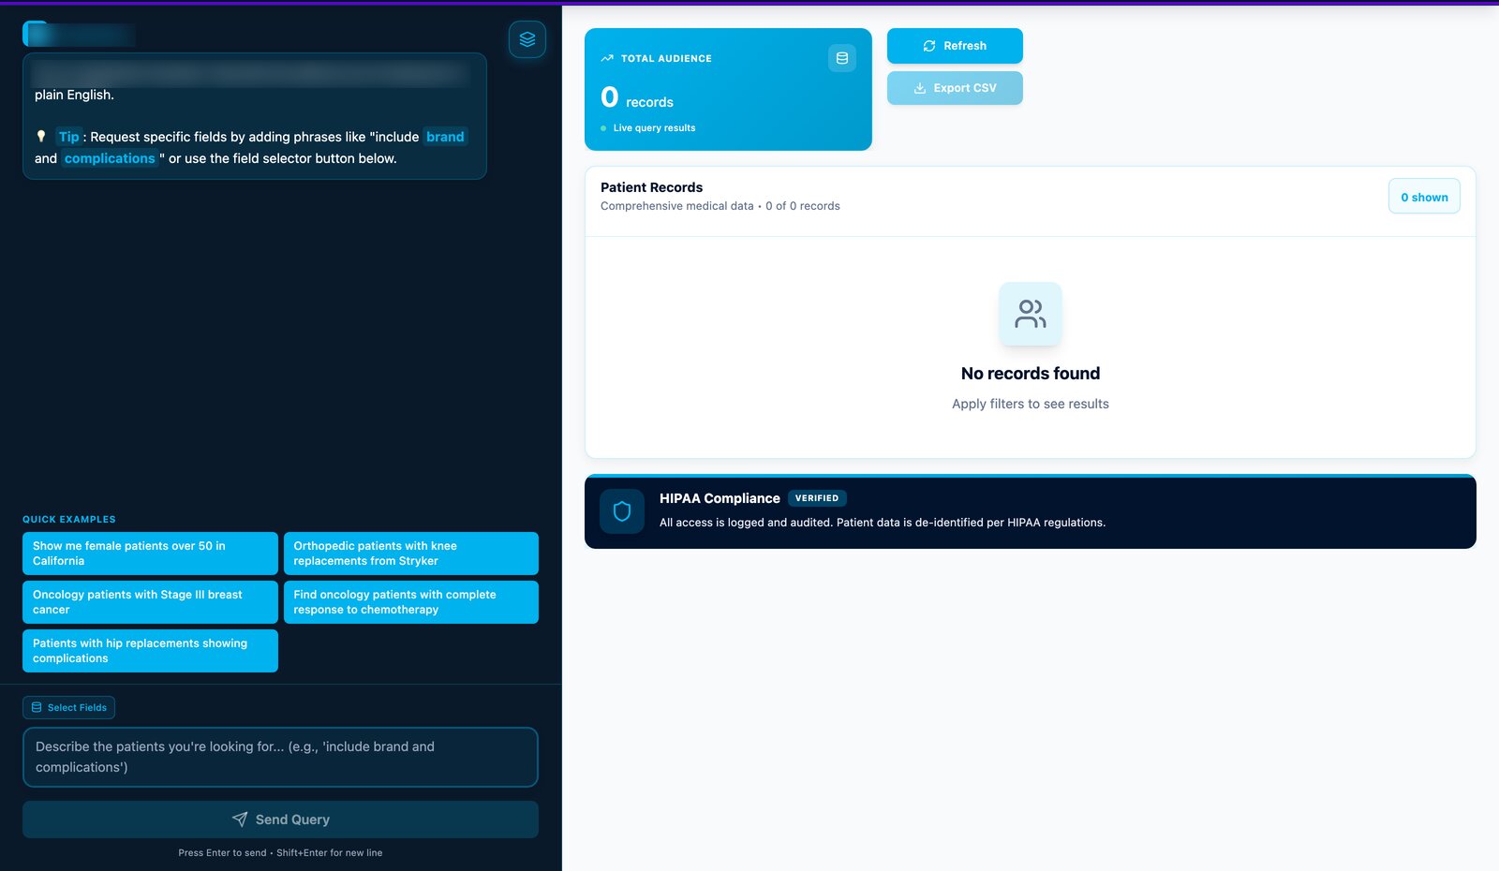Click the '0 records' count
This screenshot has width=1499, height=871.
(637, 97)
